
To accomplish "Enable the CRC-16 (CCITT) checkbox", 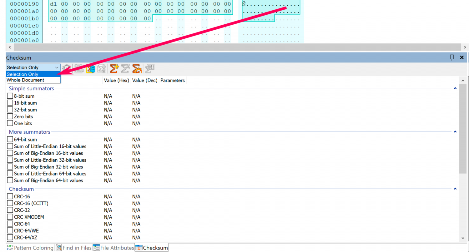I will coord(10,203).
